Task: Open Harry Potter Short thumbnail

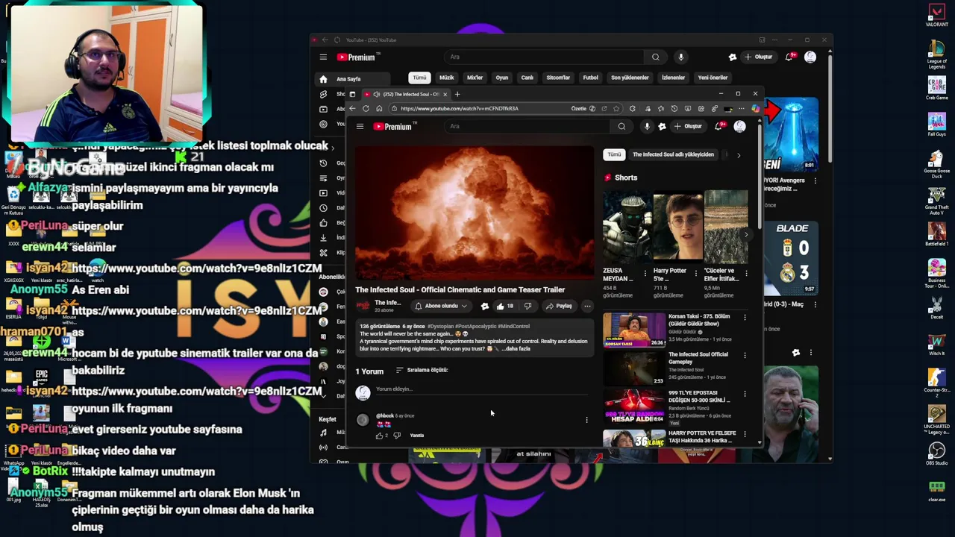Action: coord(677,227)
